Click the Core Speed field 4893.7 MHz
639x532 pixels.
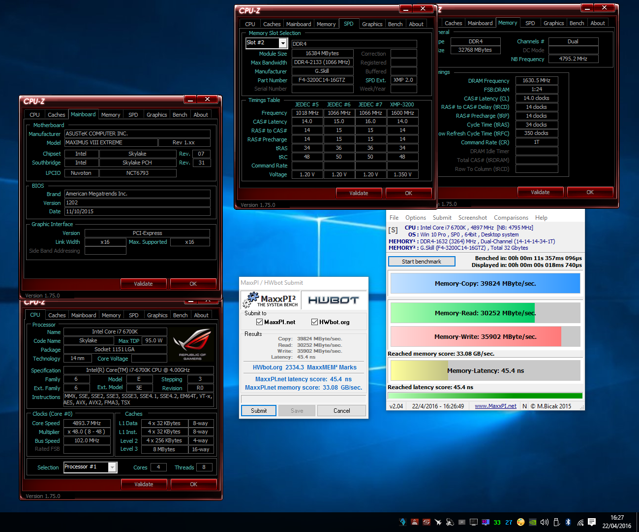[87, 423]
